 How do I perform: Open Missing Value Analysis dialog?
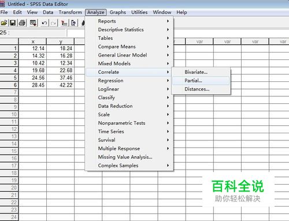(x=129, y=157)
